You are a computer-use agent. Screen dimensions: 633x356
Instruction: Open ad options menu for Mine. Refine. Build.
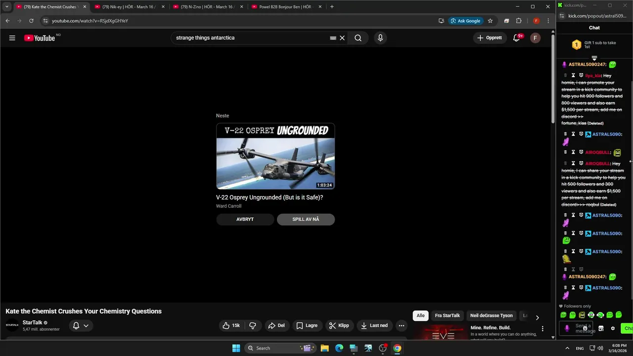(543, 329)
